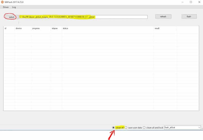
Task: Select the clean all radio option
Action: coord(114,128)
